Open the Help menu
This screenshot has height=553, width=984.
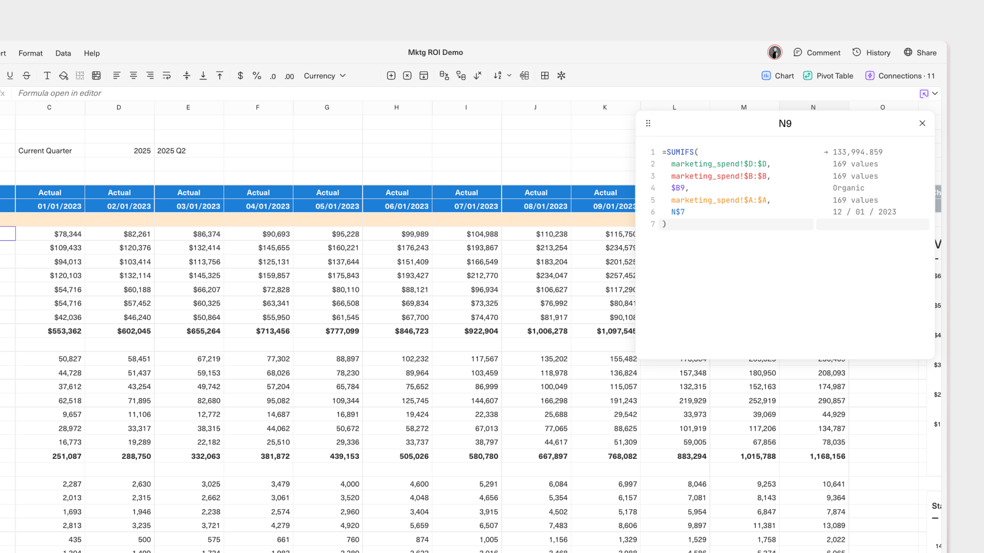(x=92, y=53)
